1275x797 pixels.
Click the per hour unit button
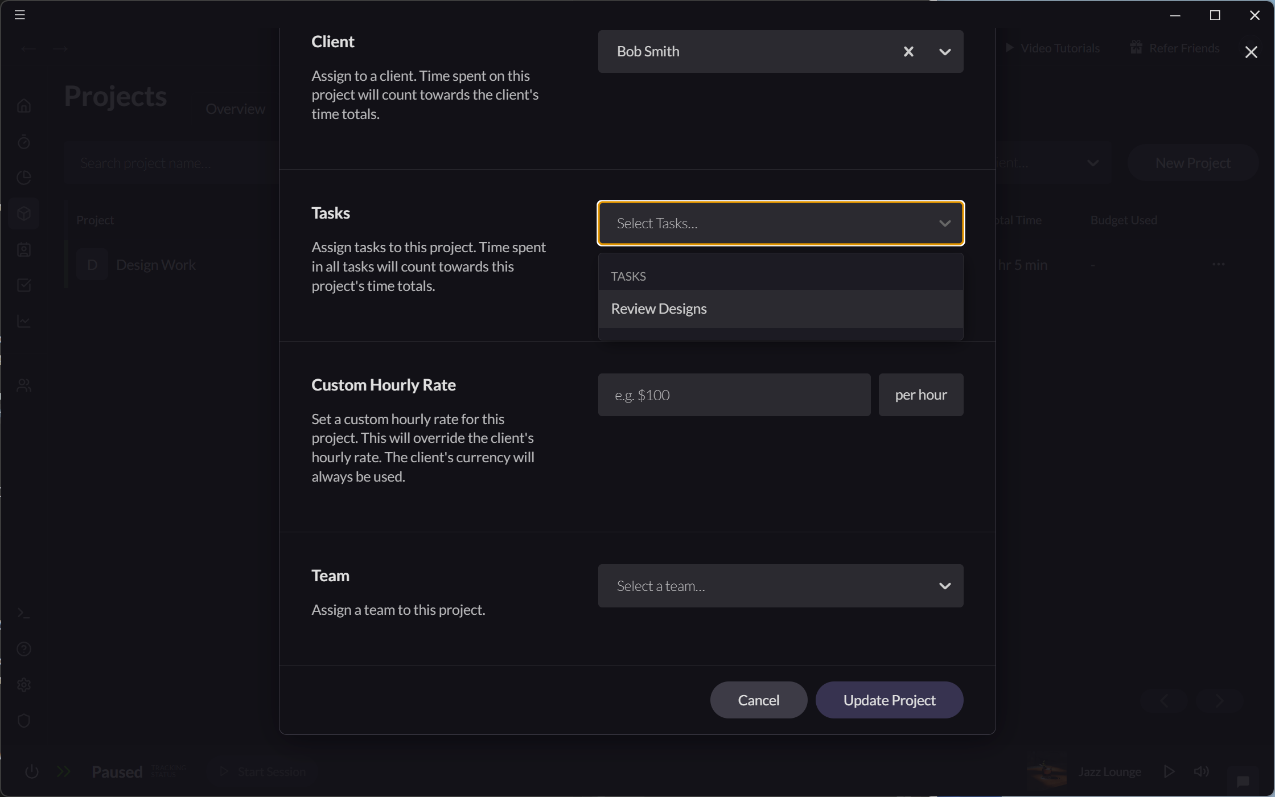click(x=920, y=395)
